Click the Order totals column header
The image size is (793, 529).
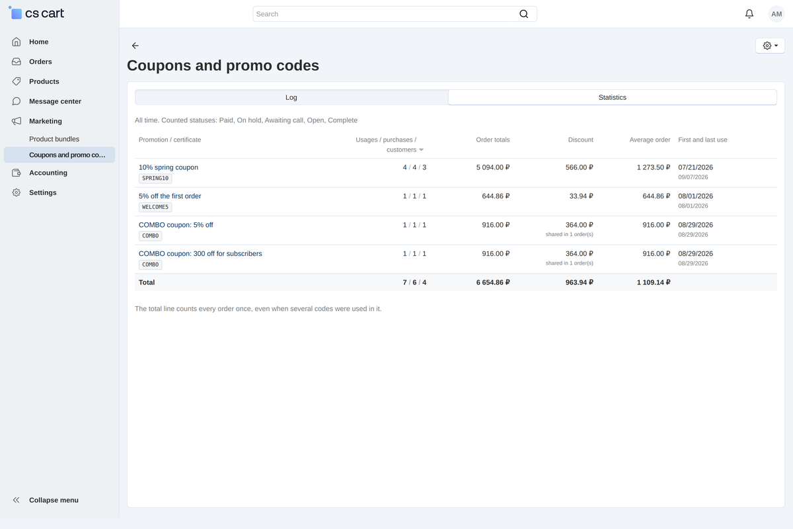point(493,140)
